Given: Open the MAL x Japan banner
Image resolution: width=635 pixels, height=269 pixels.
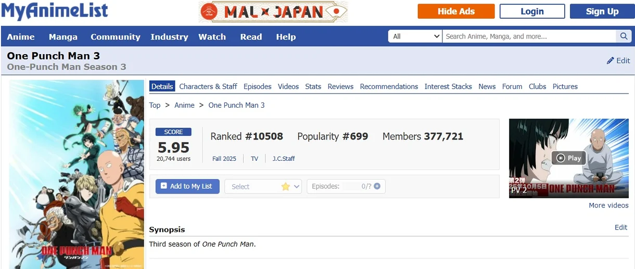Looking at the screenshot, I should [x=273, y=11].
